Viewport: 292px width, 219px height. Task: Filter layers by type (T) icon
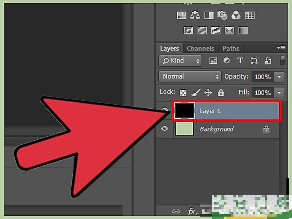(x=240, y=61)
